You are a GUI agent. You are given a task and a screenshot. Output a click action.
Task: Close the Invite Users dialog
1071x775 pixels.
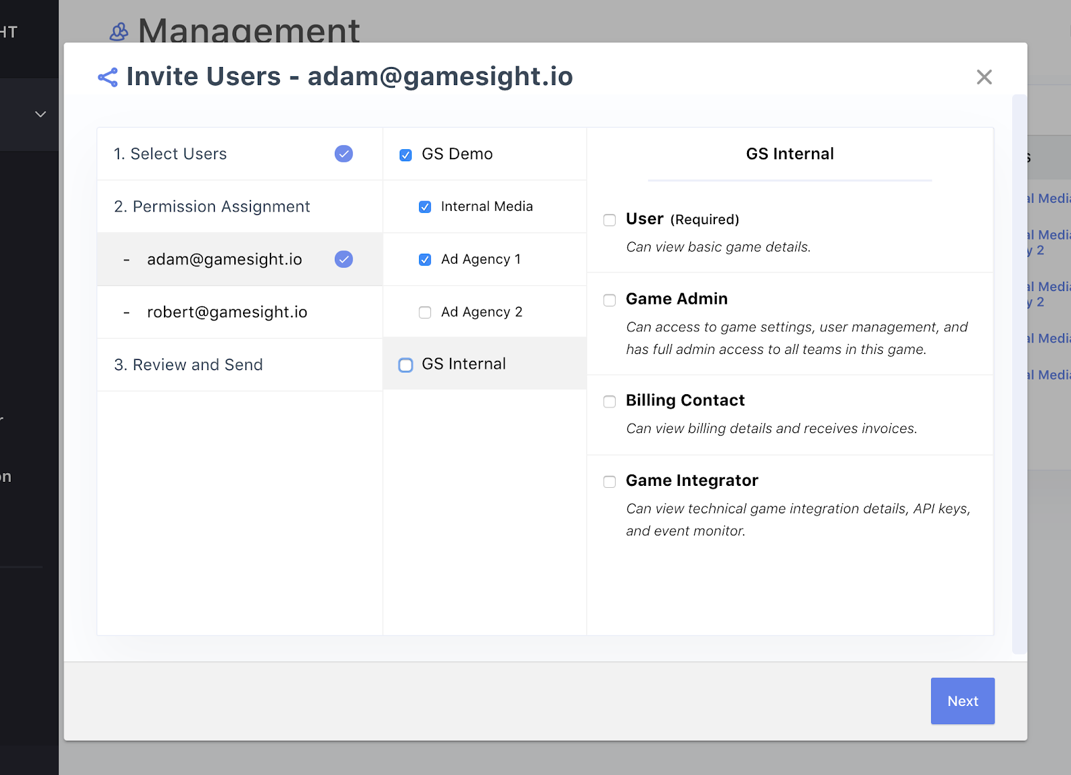pyautogui.click(x=984, y=77)
